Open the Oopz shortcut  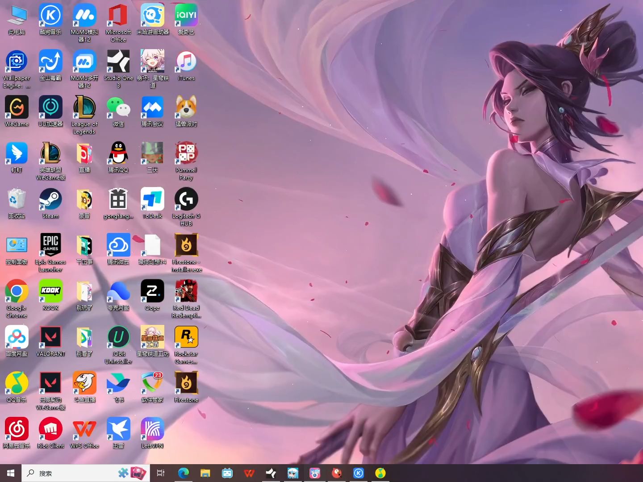(x=152, y=295)
